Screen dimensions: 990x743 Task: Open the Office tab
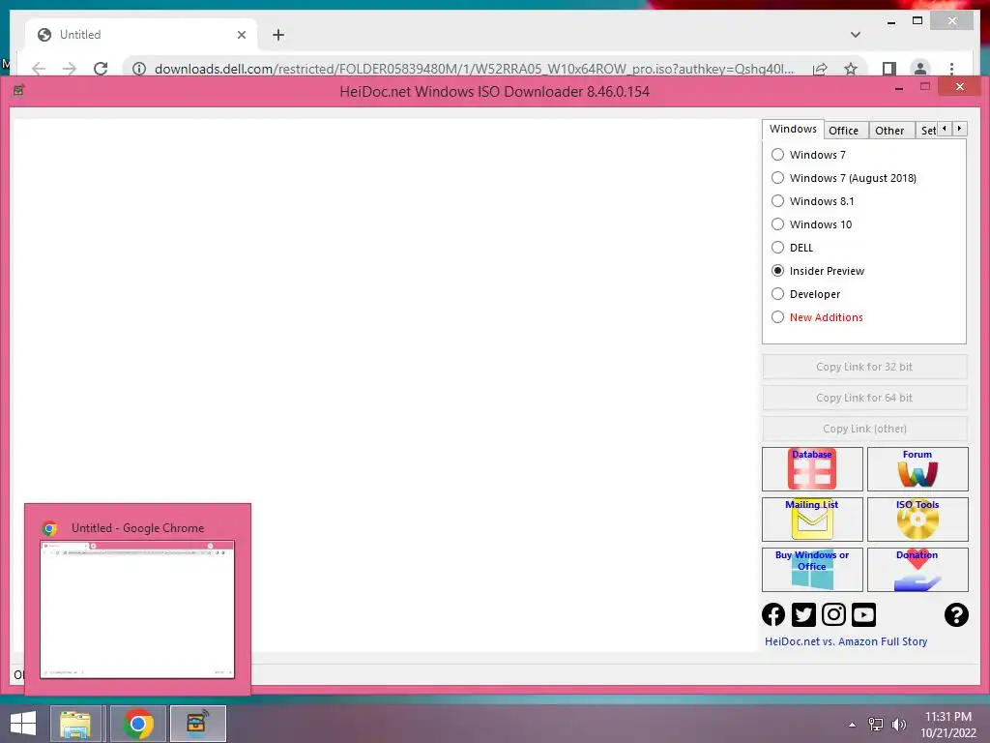tap(843, 131)
